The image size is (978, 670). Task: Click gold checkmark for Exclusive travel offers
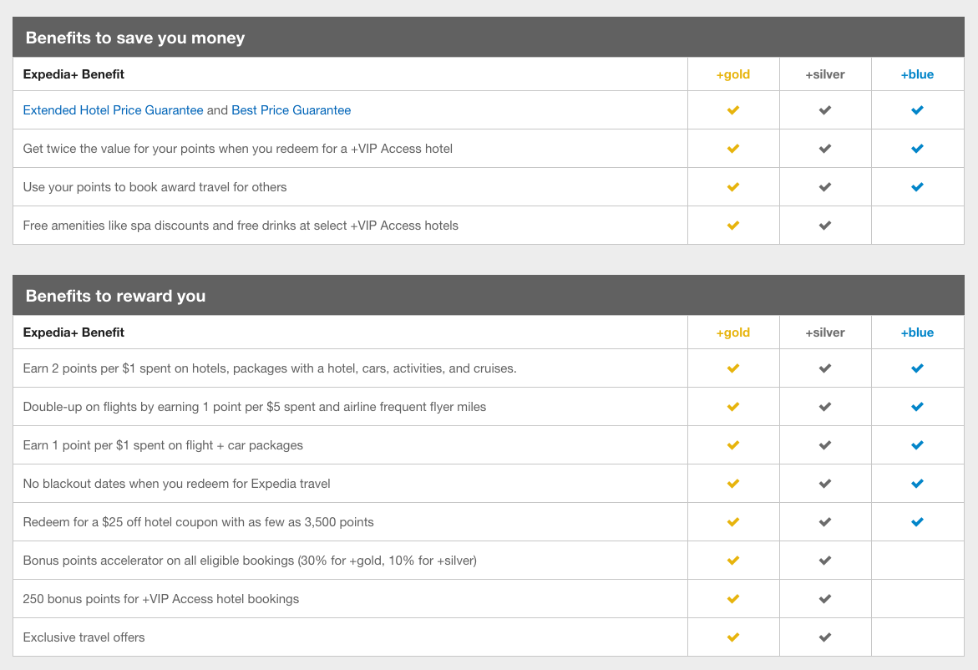[x=733, y=637]
